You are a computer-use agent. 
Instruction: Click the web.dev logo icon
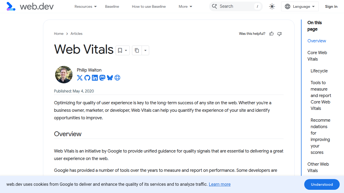point(11,6)
